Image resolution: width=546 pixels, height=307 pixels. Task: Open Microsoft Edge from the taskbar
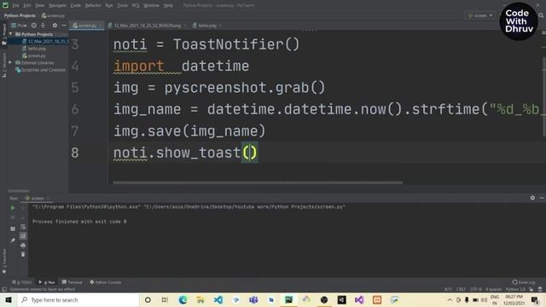point(183,300)
